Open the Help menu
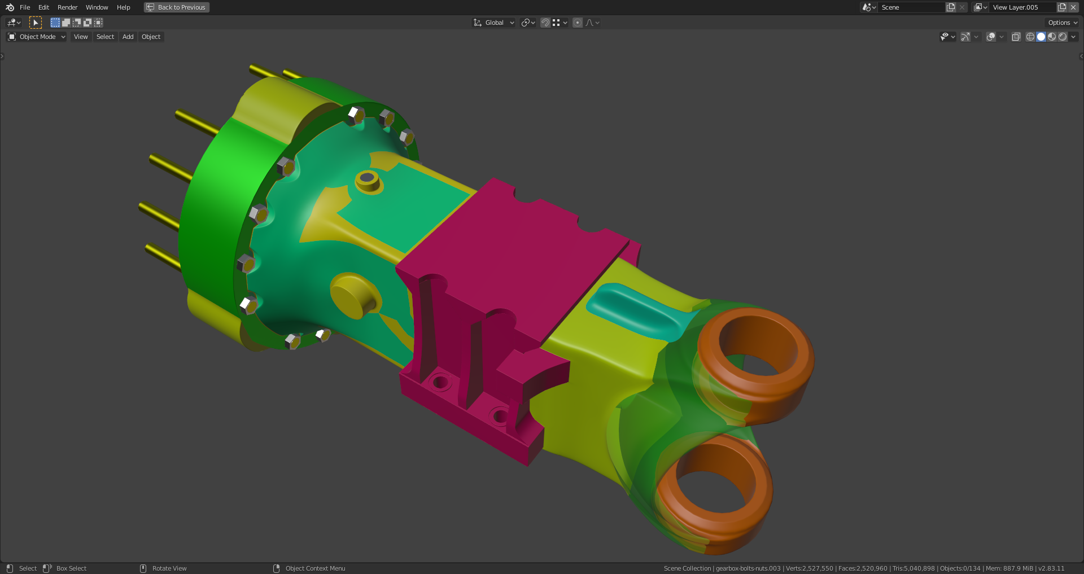 pyautogui.click(x=123, y=7)
